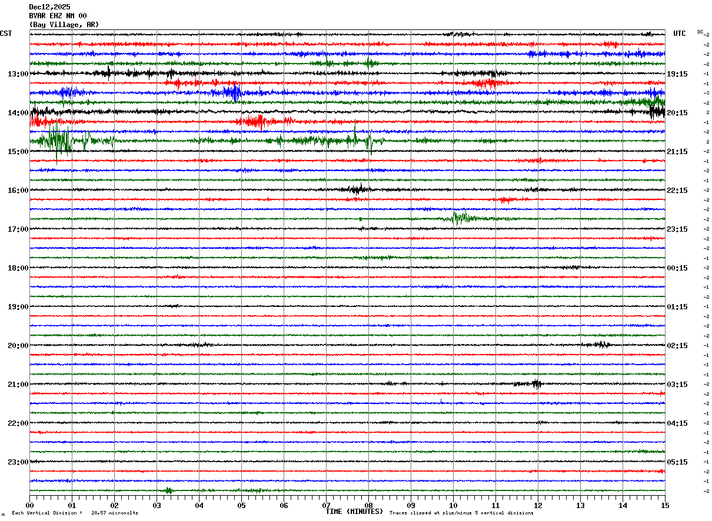The image size is (712, 521).
Task: Click minute 12 tick label on time axis
Action: 538,505
